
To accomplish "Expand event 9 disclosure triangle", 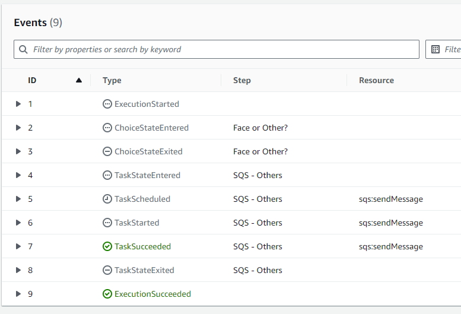I will [x=18, y=294].
